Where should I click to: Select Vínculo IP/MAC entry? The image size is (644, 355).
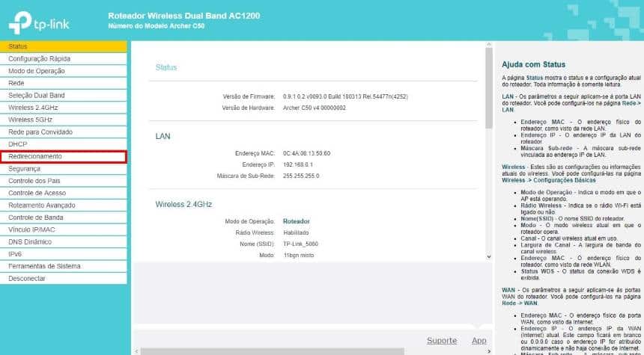63,229
